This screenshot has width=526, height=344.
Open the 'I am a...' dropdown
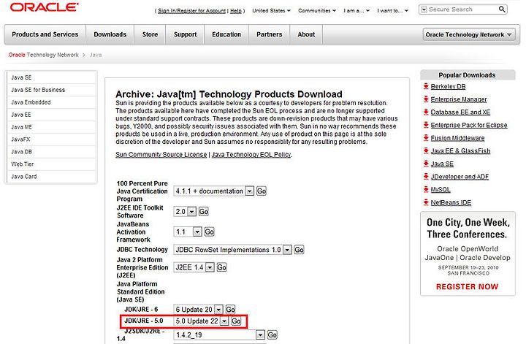click(357, 11)
